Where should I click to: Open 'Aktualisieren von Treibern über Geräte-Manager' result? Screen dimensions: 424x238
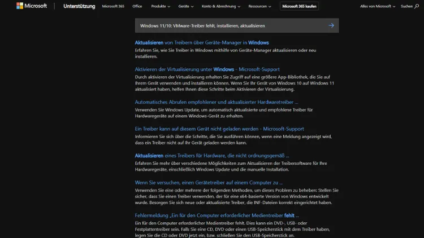pos(202,43)
